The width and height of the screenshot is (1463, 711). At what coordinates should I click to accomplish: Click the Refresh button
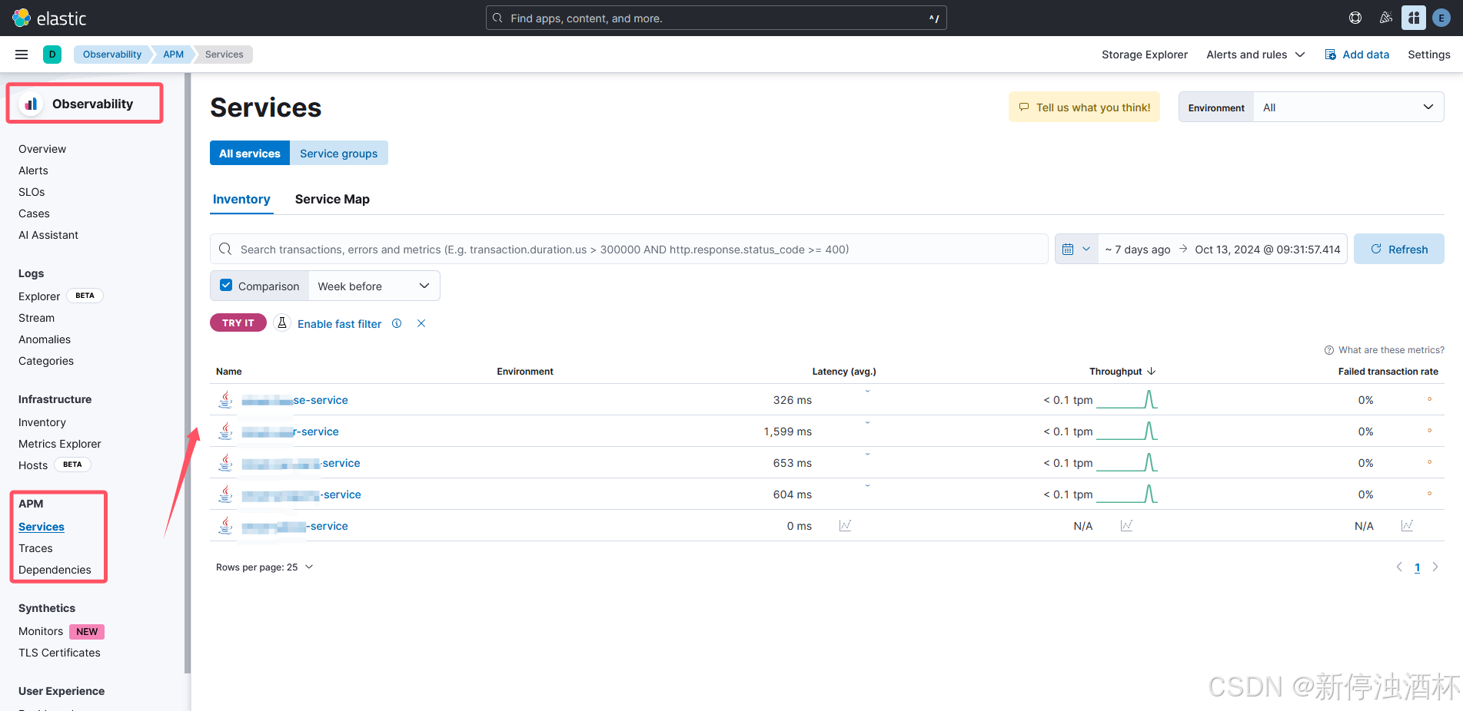point(1399,249)
